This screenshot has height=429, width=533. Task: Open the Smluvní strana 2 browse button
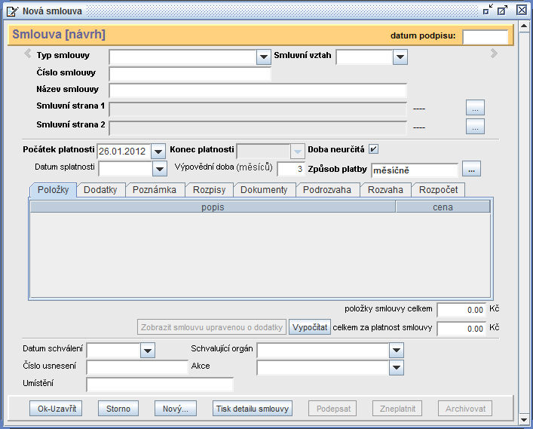coord(475,127)
